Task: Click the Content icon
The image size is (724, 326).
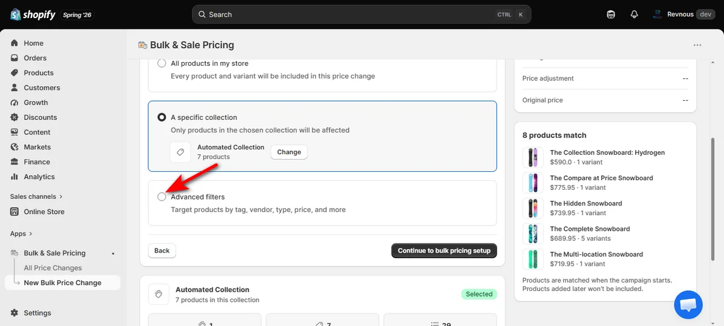Action: click(x=14, y=132)
